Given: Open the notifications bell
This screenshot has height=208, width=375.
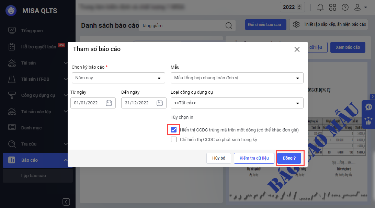Looking at the screenshot, I should click(x=320, y=8).
